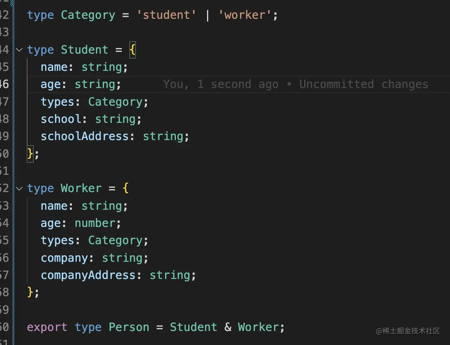Click companyAddress property name
Viewport: 450px width, 345px height.
(x=88, y=275)
